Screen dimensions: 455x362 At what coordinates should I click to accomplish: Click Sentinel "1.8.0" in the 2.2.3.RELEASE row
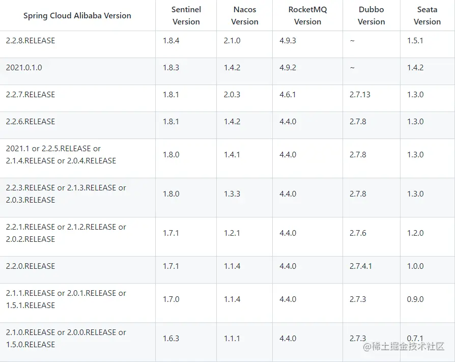[171, 194]
